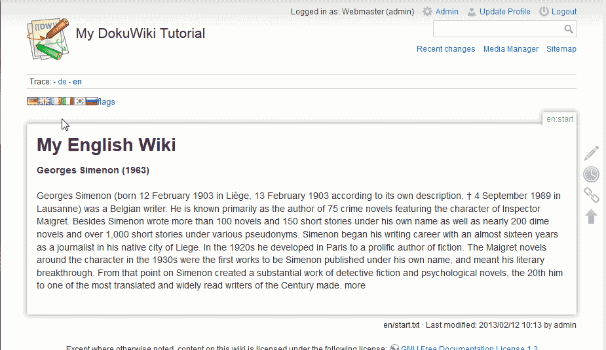This screenshot has height=350, width=606.
Task: Open old revisions clock icon
Action: click(x=591, y=174)
